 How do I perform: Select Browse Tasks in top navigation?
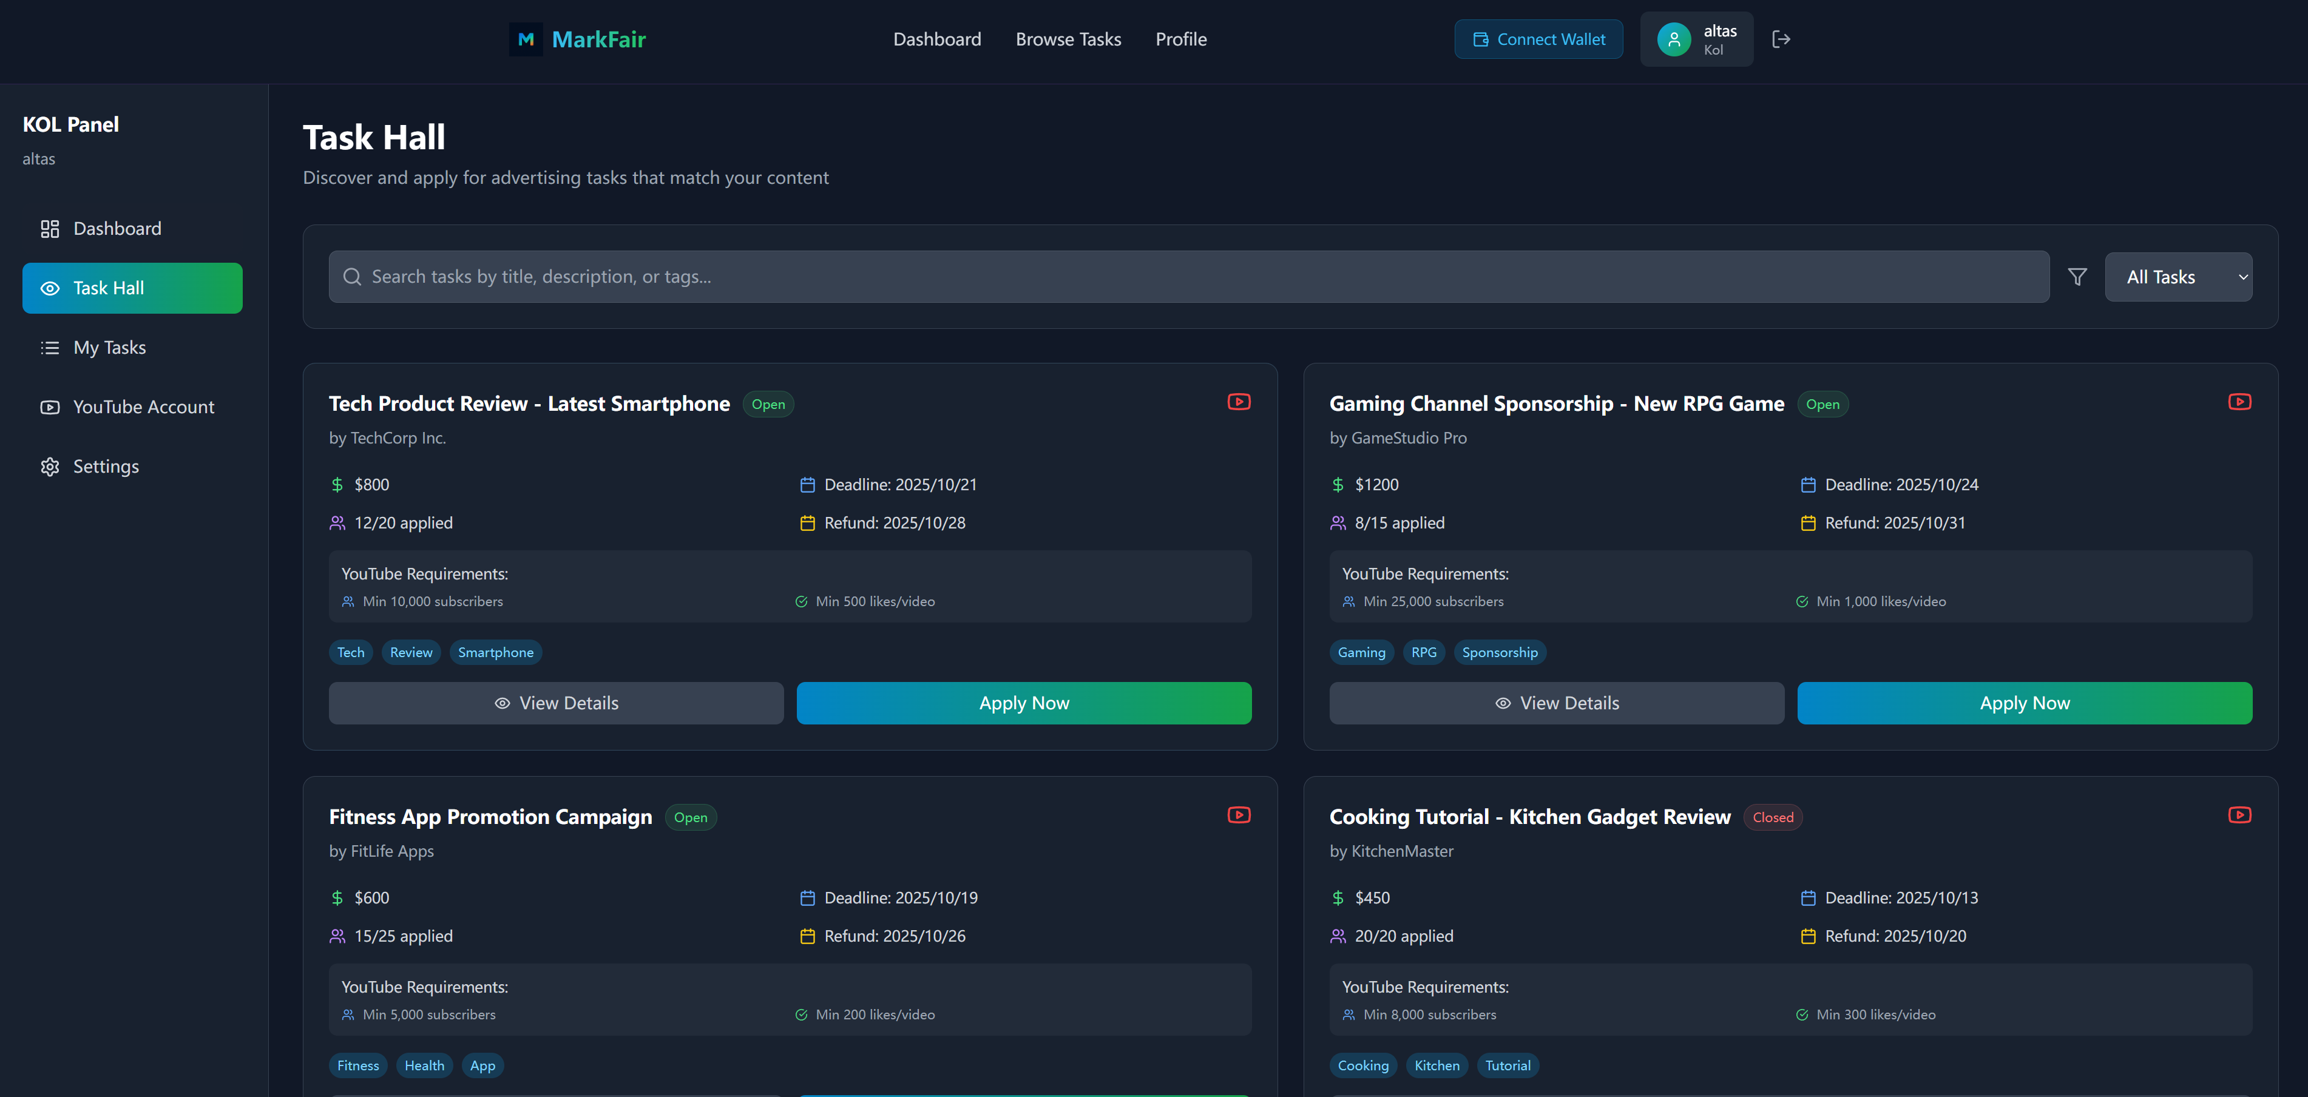1068,39
